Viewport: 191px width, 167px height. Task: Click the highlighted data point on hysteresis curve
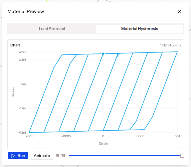tap(103, 54)
